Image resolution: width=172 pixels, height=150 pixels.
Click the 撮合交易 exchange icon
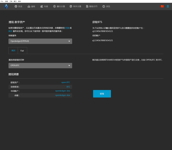click(54, 6)
